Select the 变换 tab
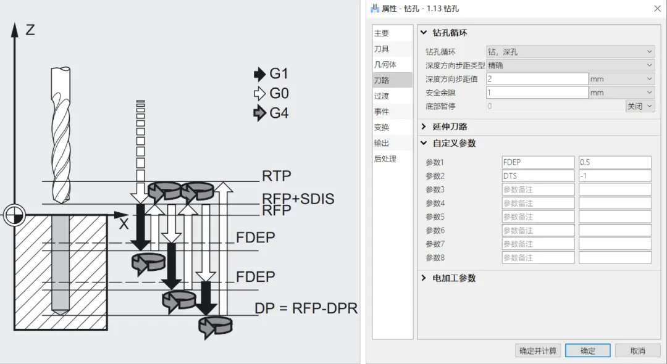 point(392,128)
